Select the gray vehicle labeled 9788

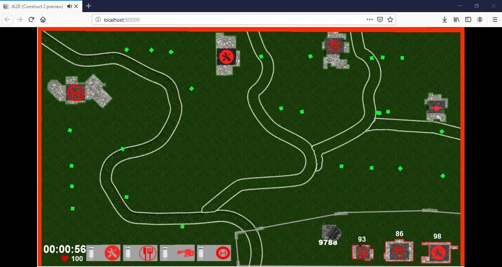pyautogui.click(x=331, y=232)
